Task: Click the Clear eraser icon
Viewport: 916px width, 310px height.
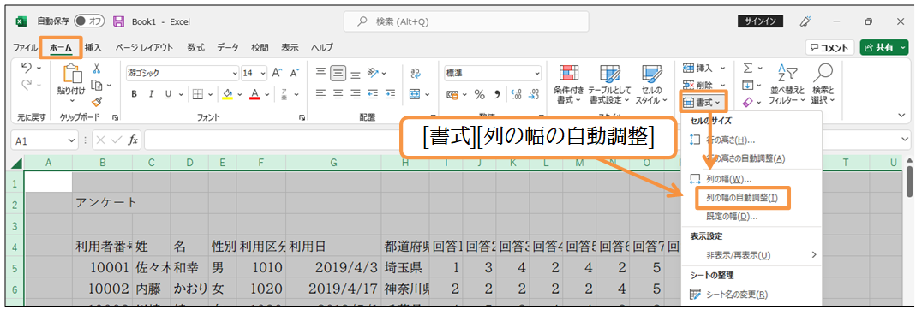Action: [x=748, y=102]
